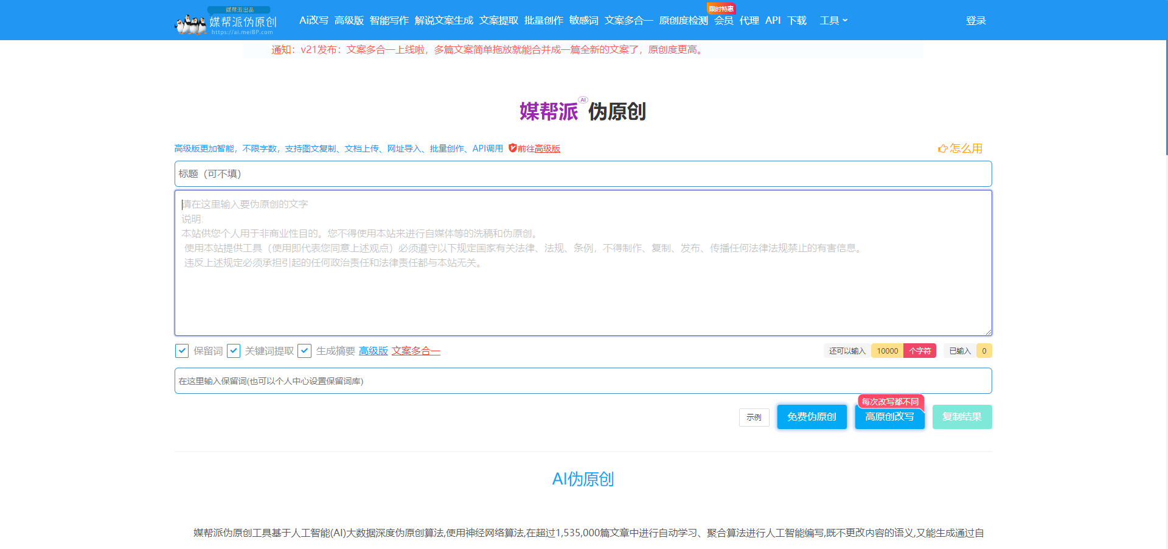The width and height of the screenshot is (1168, 549).
Task: Click the 每次改写都不同 badge
Action: [891, 402]
